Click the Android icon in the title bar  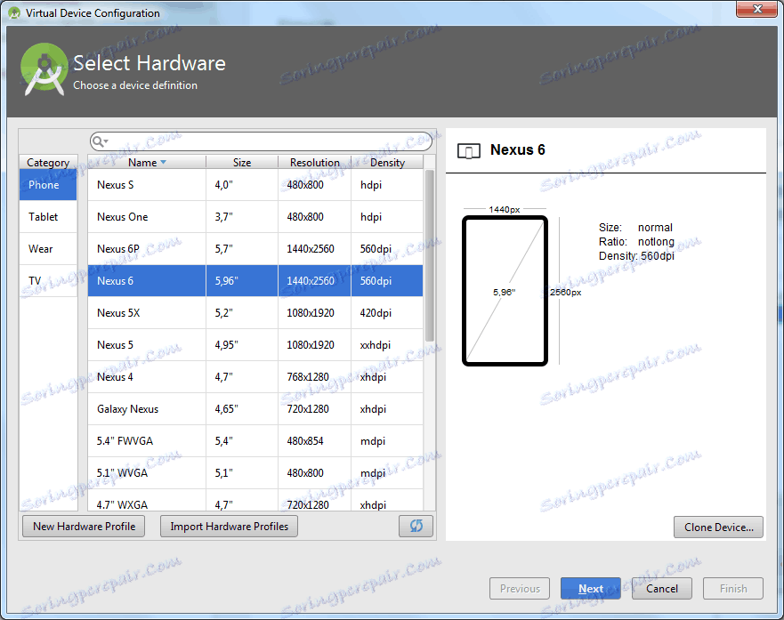tap(12, 12)
